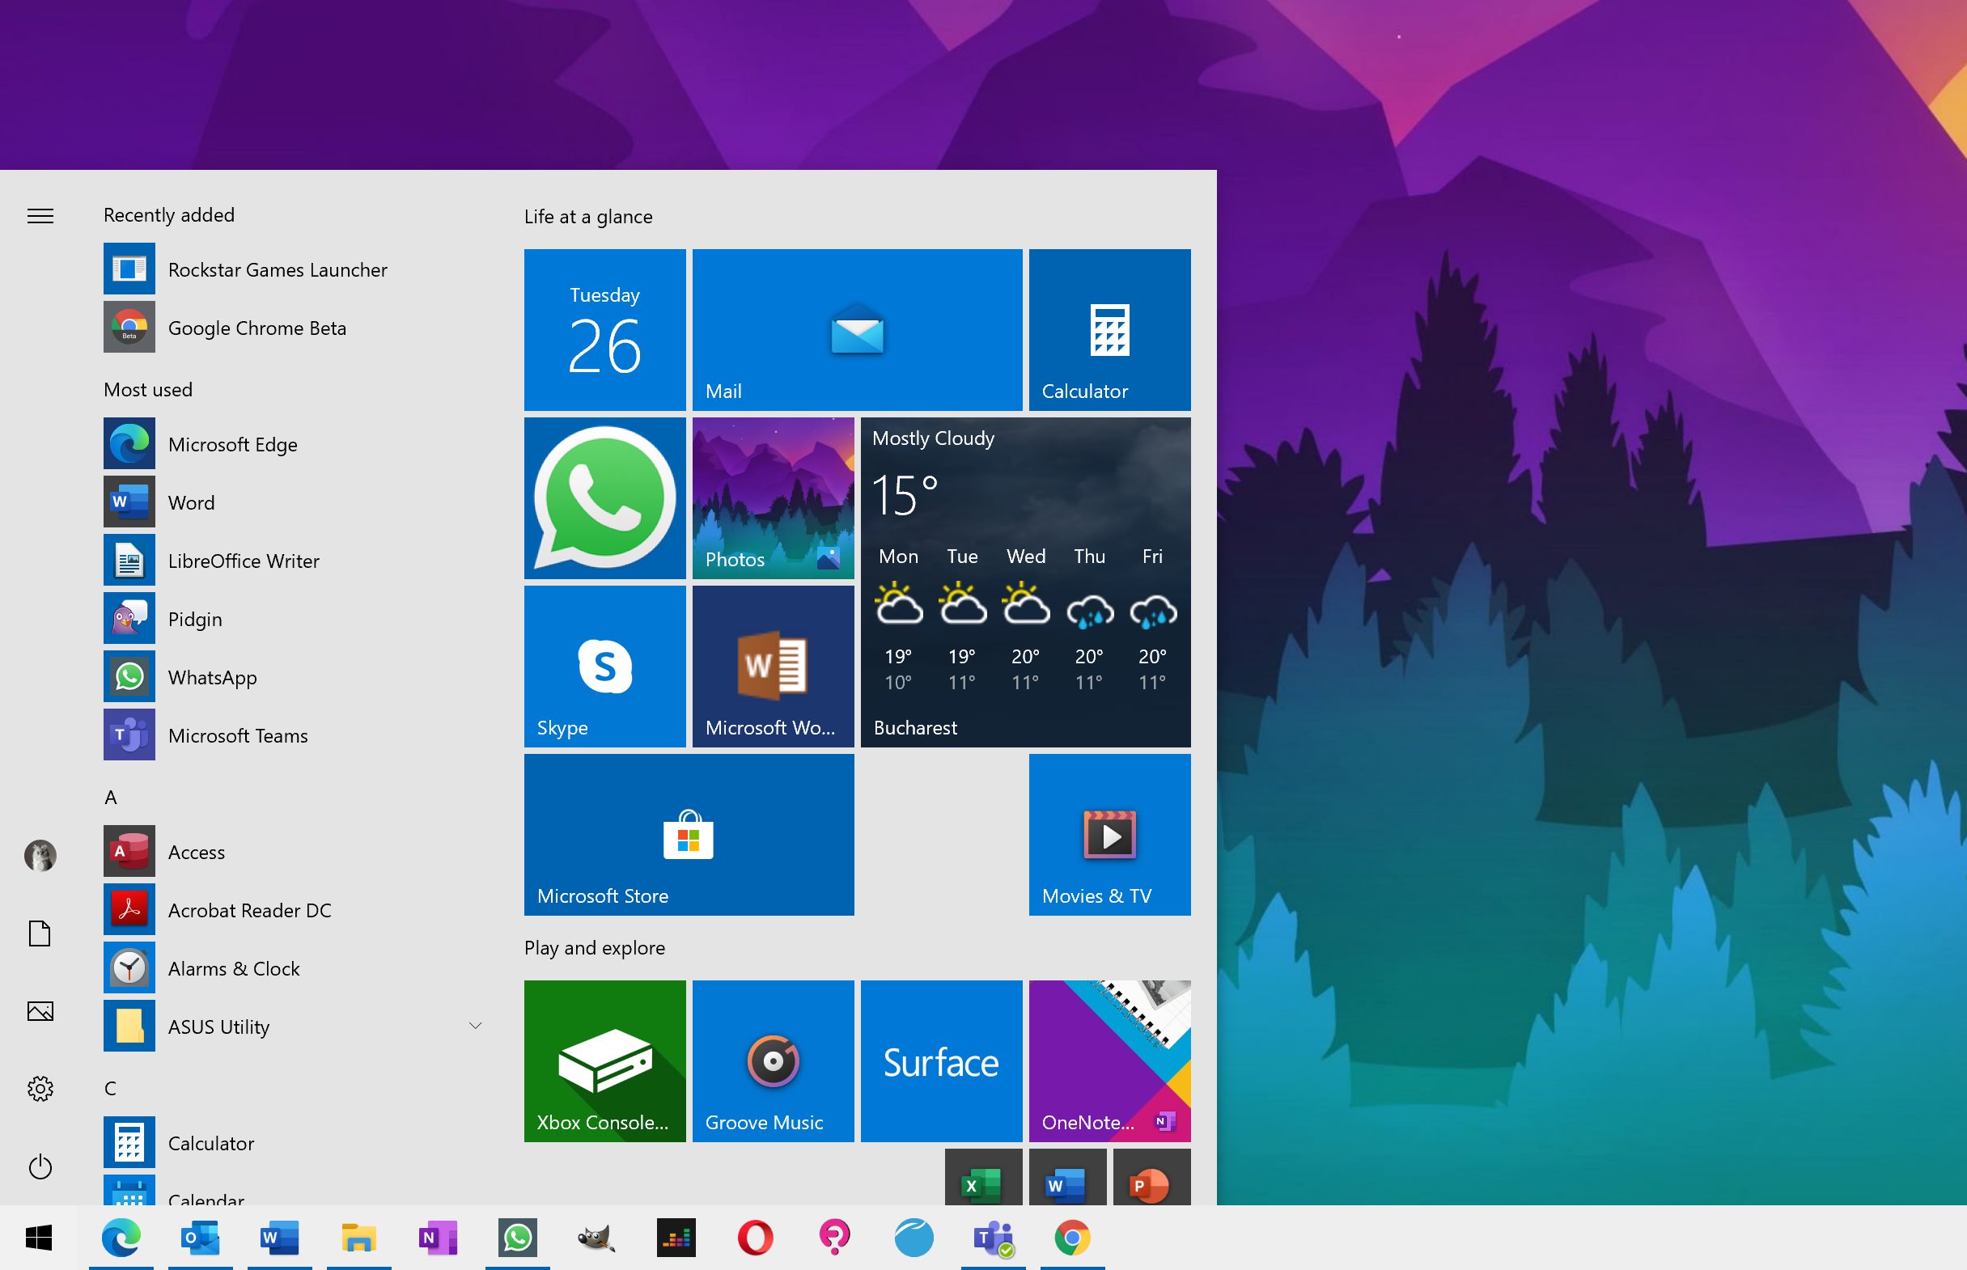The width and height of the screenshot is (1967, 1270).
Task: Open the small PowerPoint tile
Action: 1151,1178
